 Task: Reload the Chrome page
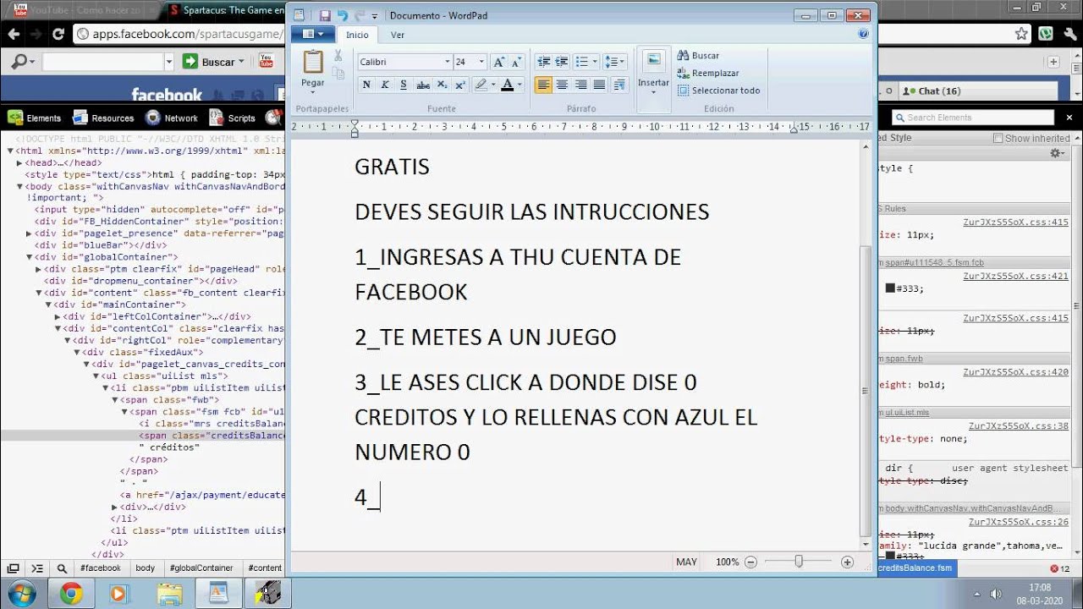click(58, 34)
